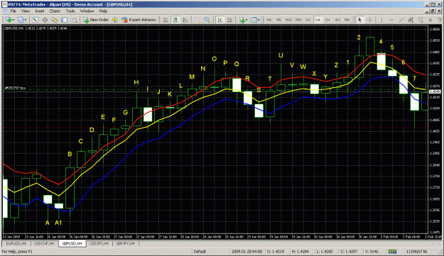Toggle the Chart Shift icon
Viewport: 444px width, 256px height.
229,20
